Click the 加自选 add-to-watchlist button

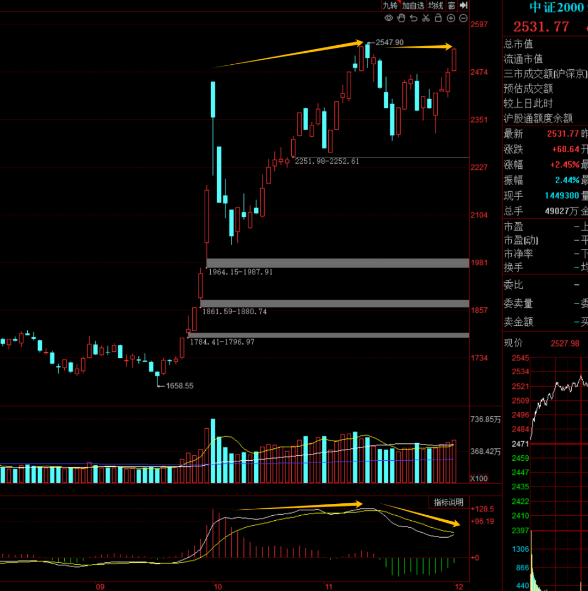[x=413, y=5]
